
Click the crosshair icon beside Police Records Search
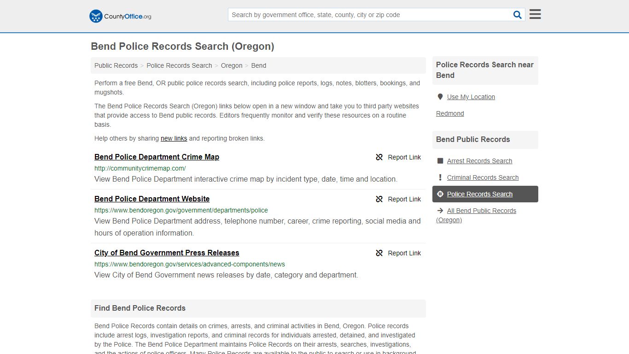click(440, 194)
